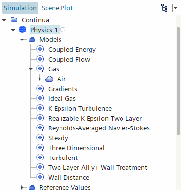Select the Reynolds-Averaged Navier-Stokes model
Screen dimensions: 181x190
coord(99,128)
